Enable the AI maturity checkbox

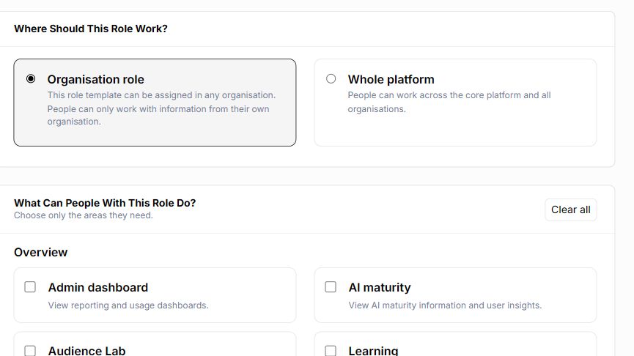(331, 287)
